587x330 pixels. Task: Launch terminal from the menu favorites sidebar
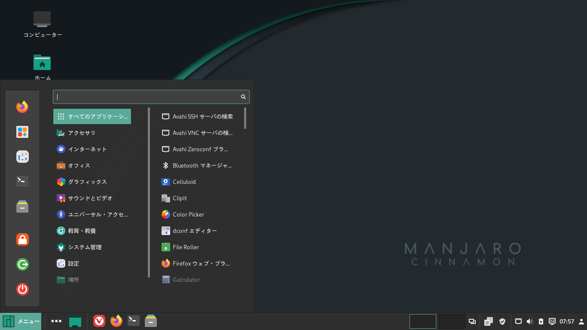pos(22,182)
